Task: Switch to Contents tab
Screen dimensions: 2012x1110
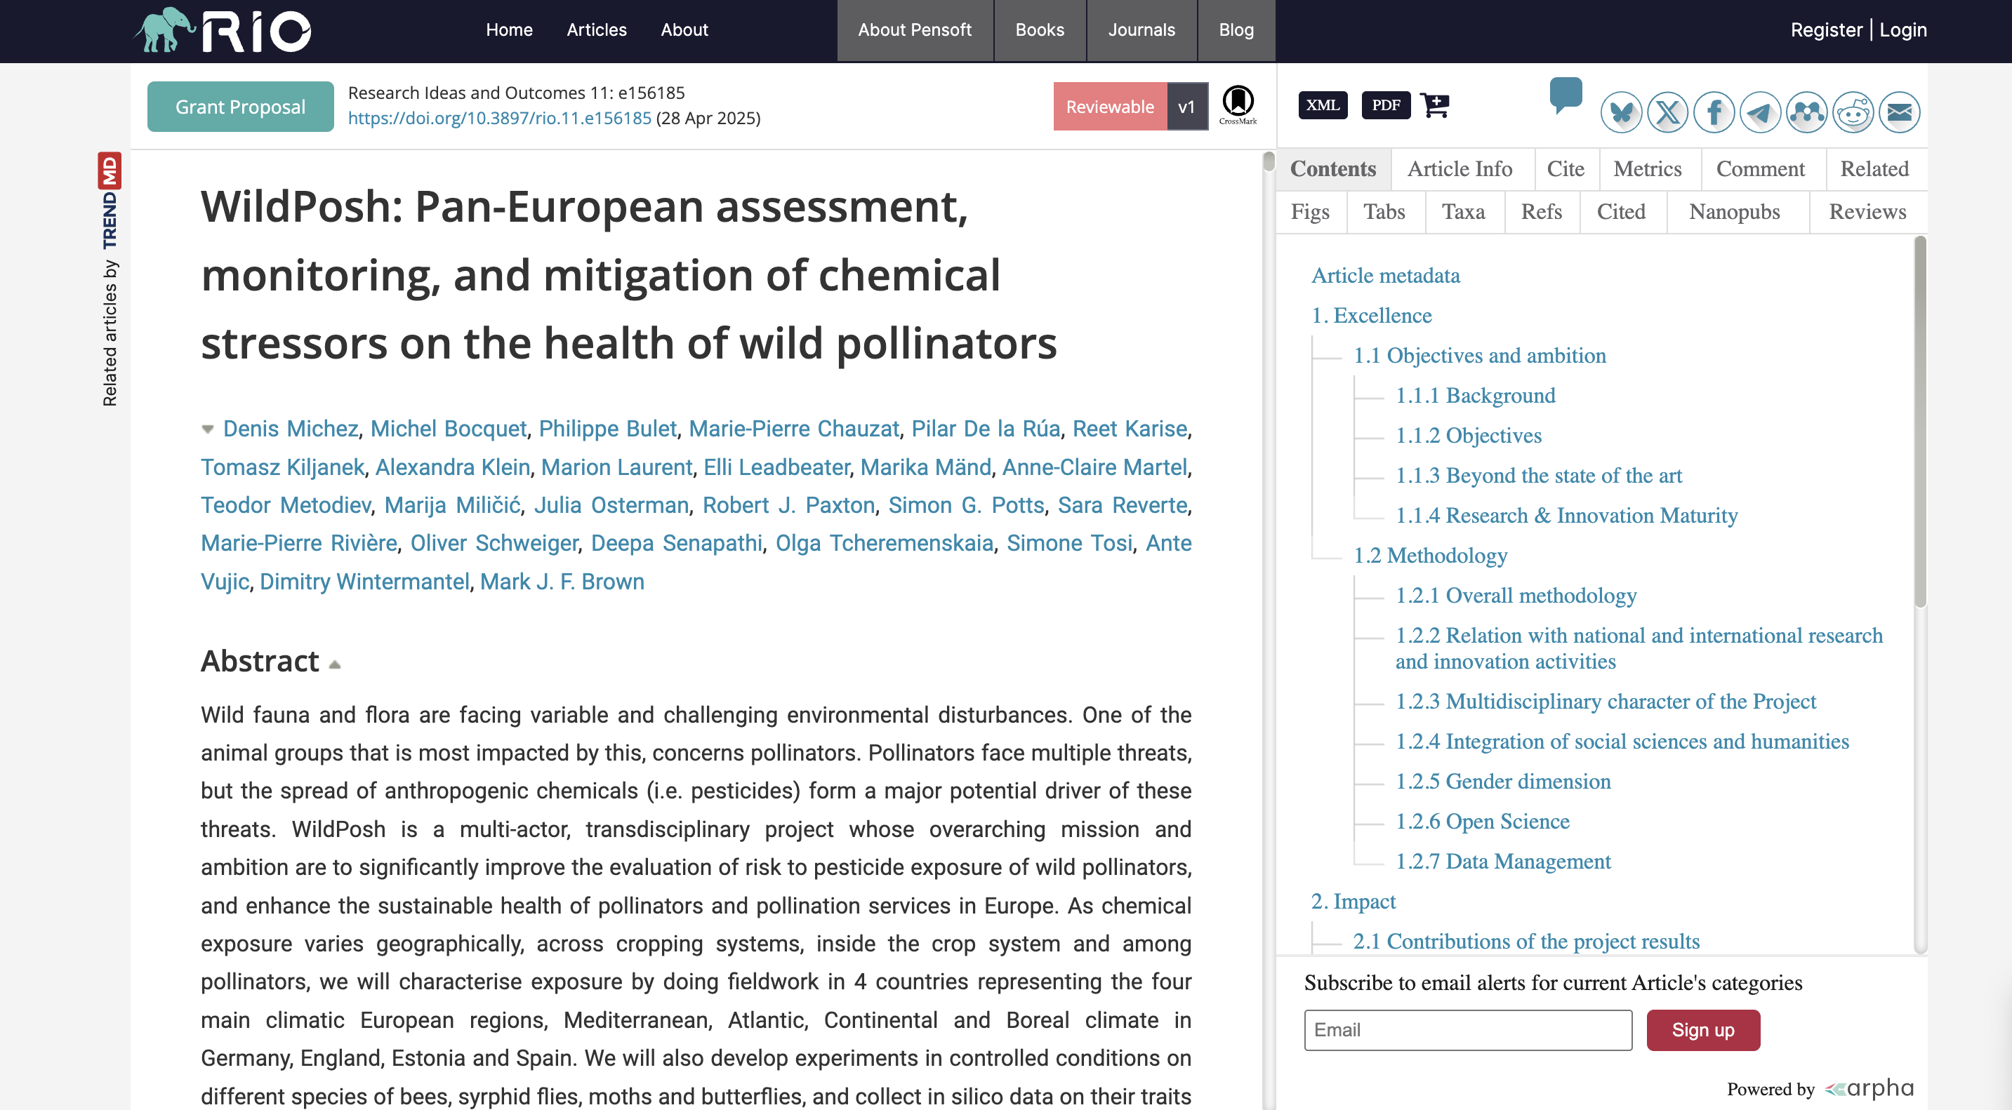Action: coord(1332,168)
